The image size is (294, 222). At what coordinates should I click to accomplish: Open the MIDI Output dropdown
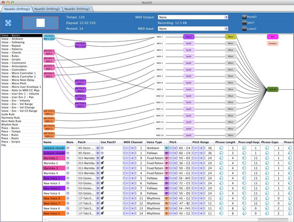click(193, 17)
